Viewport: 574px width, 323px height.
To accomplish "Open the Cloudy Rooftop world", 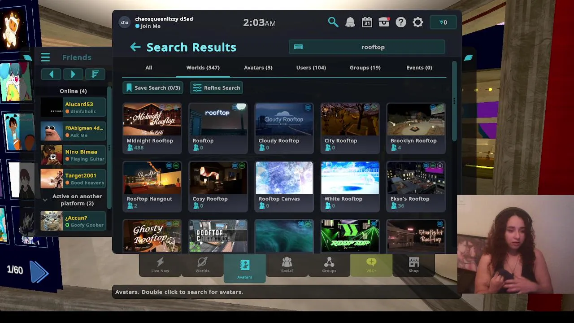I will point(284,128).
